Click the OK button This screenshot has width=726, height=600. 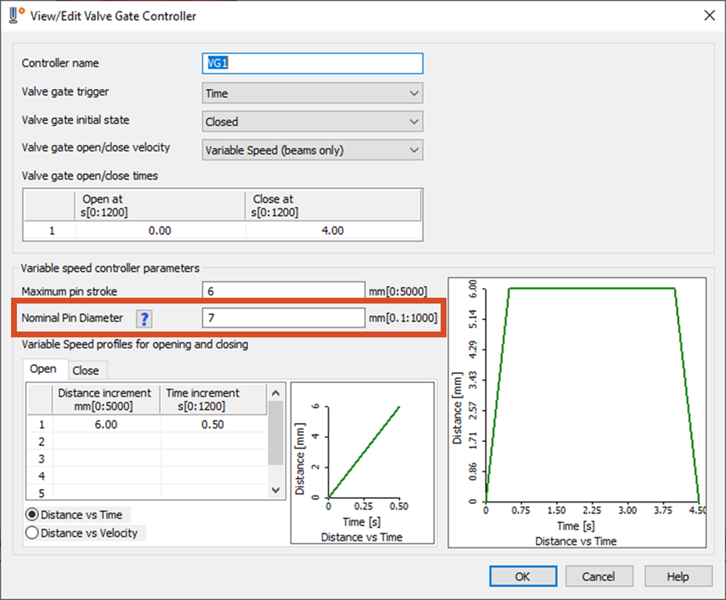click(523, 576)
